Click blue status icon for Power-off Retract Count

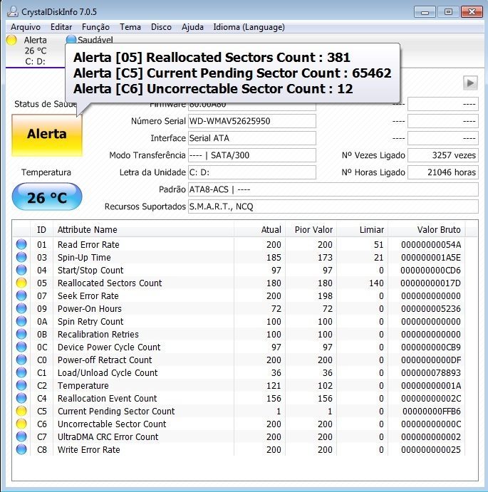point(21,360)
